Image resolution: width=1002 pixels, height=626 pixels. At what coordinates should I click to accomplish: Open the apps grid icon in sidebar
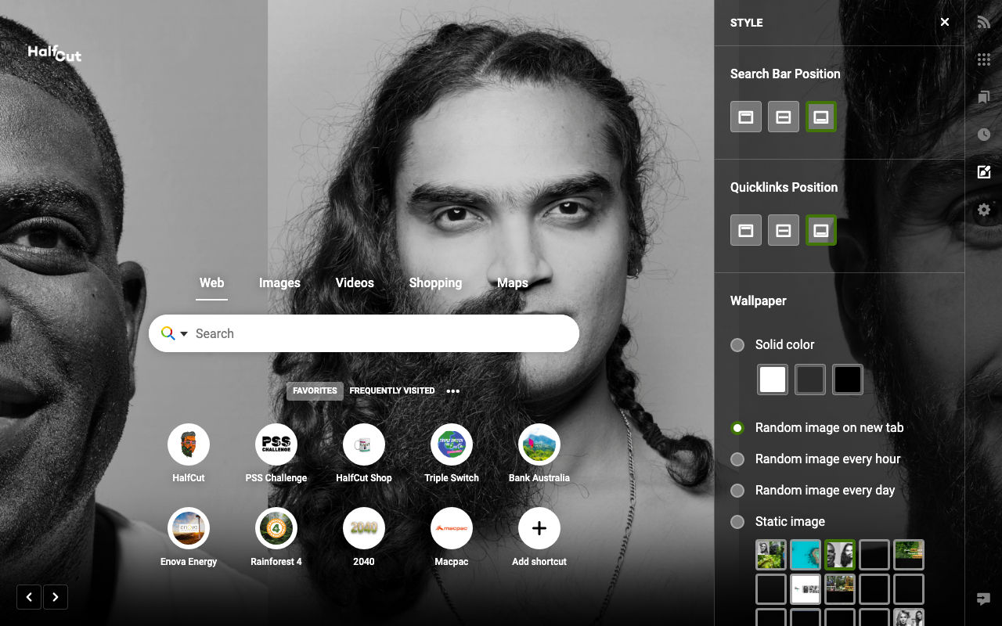pyautogui.click(x=984, y=60)
